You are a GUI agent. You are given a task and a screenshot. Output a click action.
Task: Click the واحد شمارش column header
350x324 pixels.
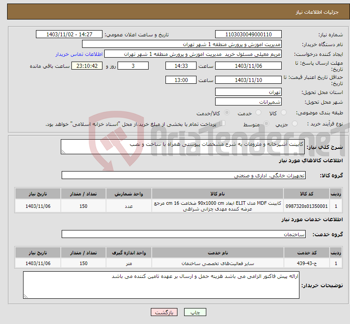(129, 194)
